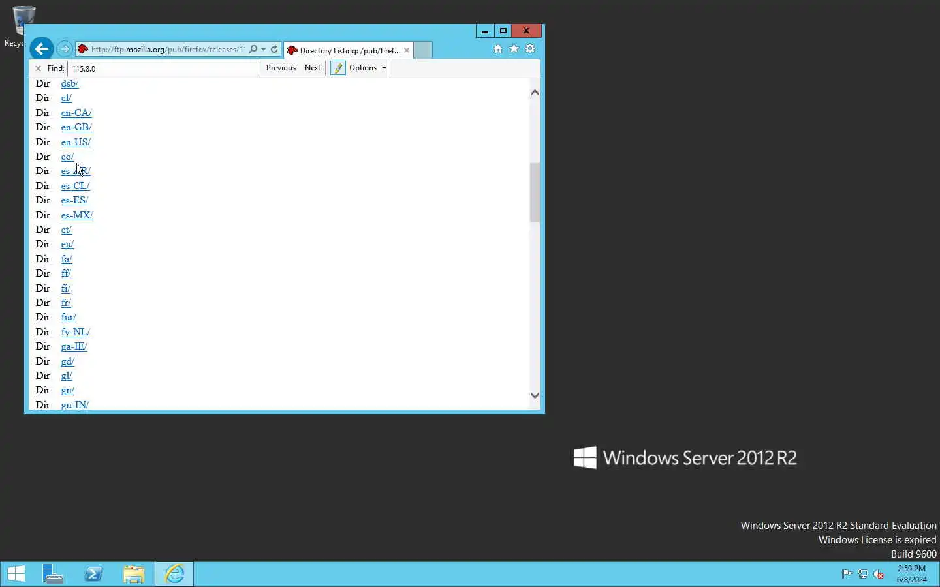Screen dimensions: 940x587
Task: Open the Windows Start button
Action: (16, 574)
